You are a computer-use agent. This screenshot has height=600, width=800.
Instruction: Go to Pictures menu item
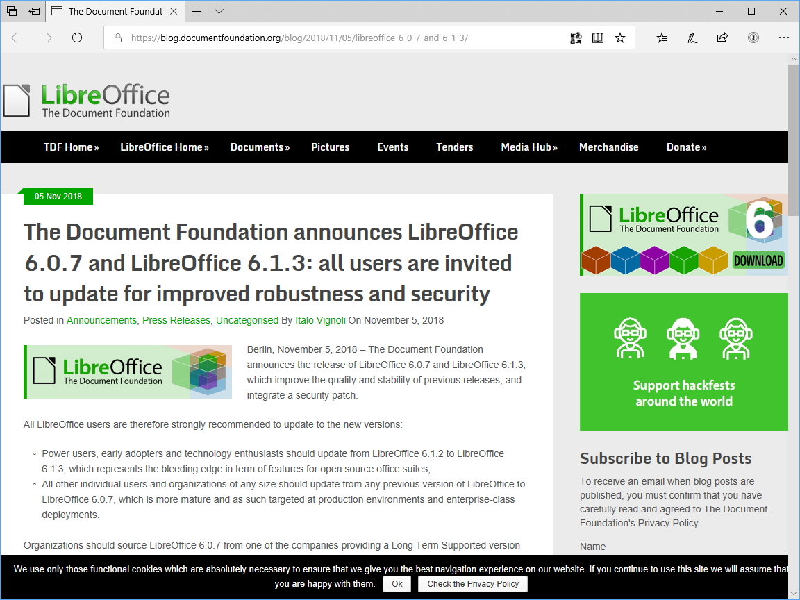(x=330, y=147)
